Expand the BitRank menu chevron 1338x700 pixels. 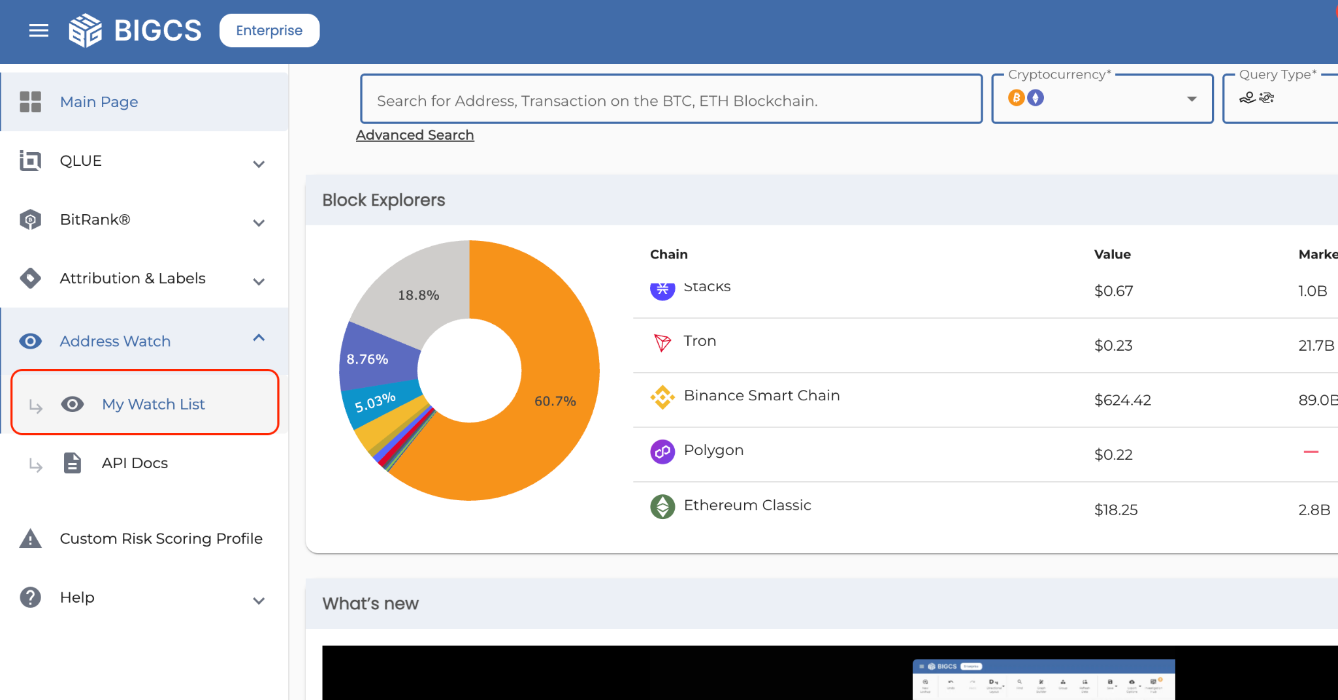259,223
